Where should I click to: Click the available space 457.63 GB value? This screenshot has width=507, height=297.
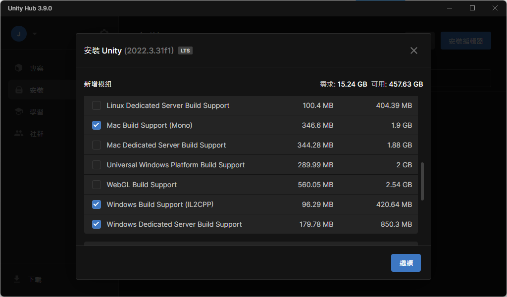[x=406, y=84]
